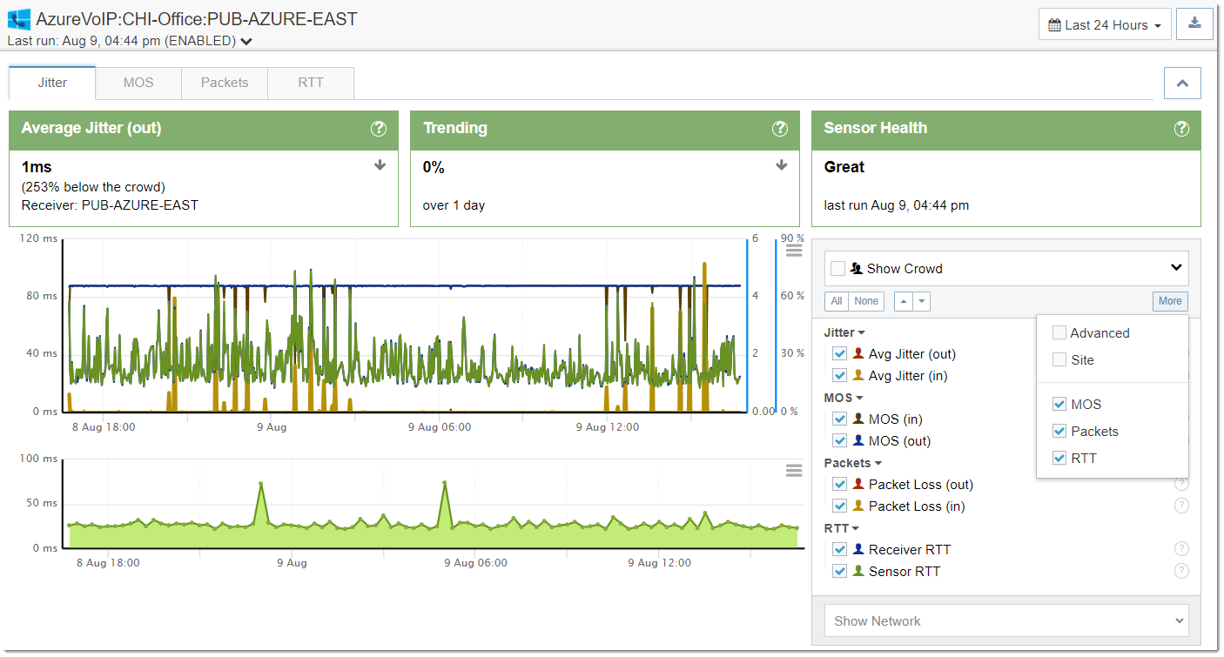Open the hamburger menu of the jitter chart

point(794,251)
